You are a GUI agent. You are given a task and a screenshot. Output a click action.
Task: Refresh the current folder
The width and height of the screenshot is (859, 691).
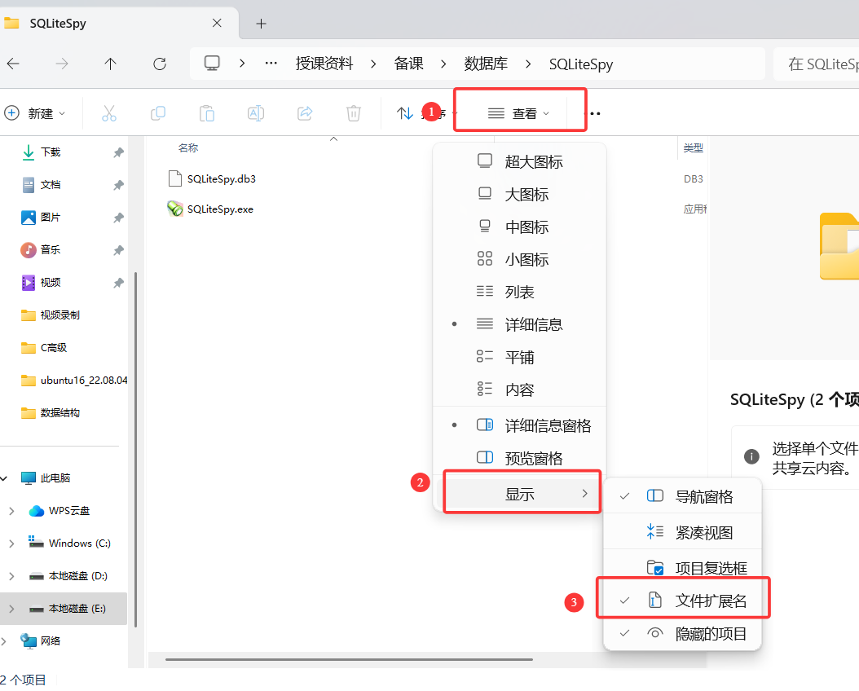point(160,64)
